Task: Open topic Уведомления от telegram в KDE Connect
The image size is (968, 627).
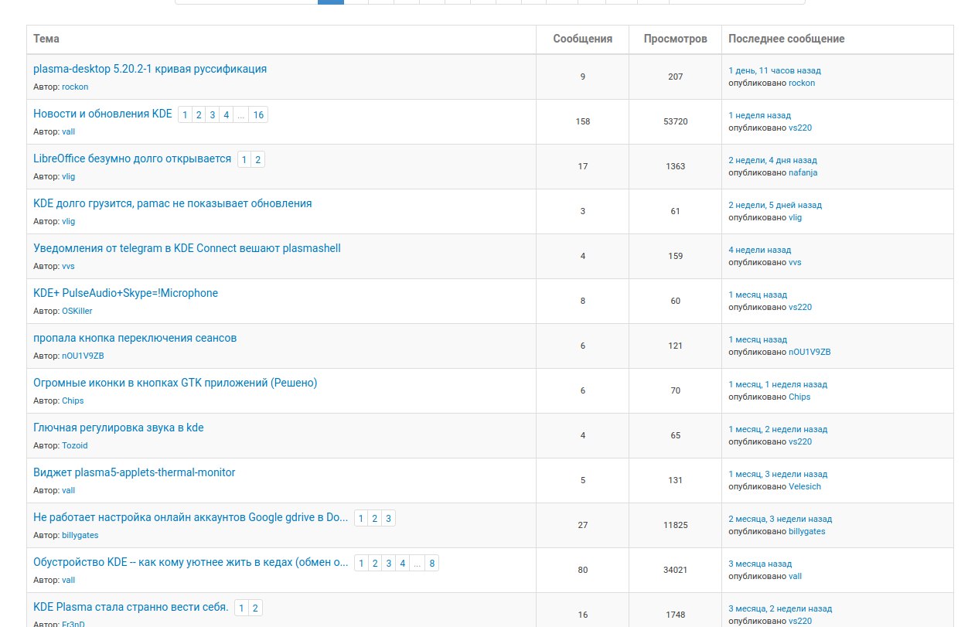Action: click(x=187, y=248)
